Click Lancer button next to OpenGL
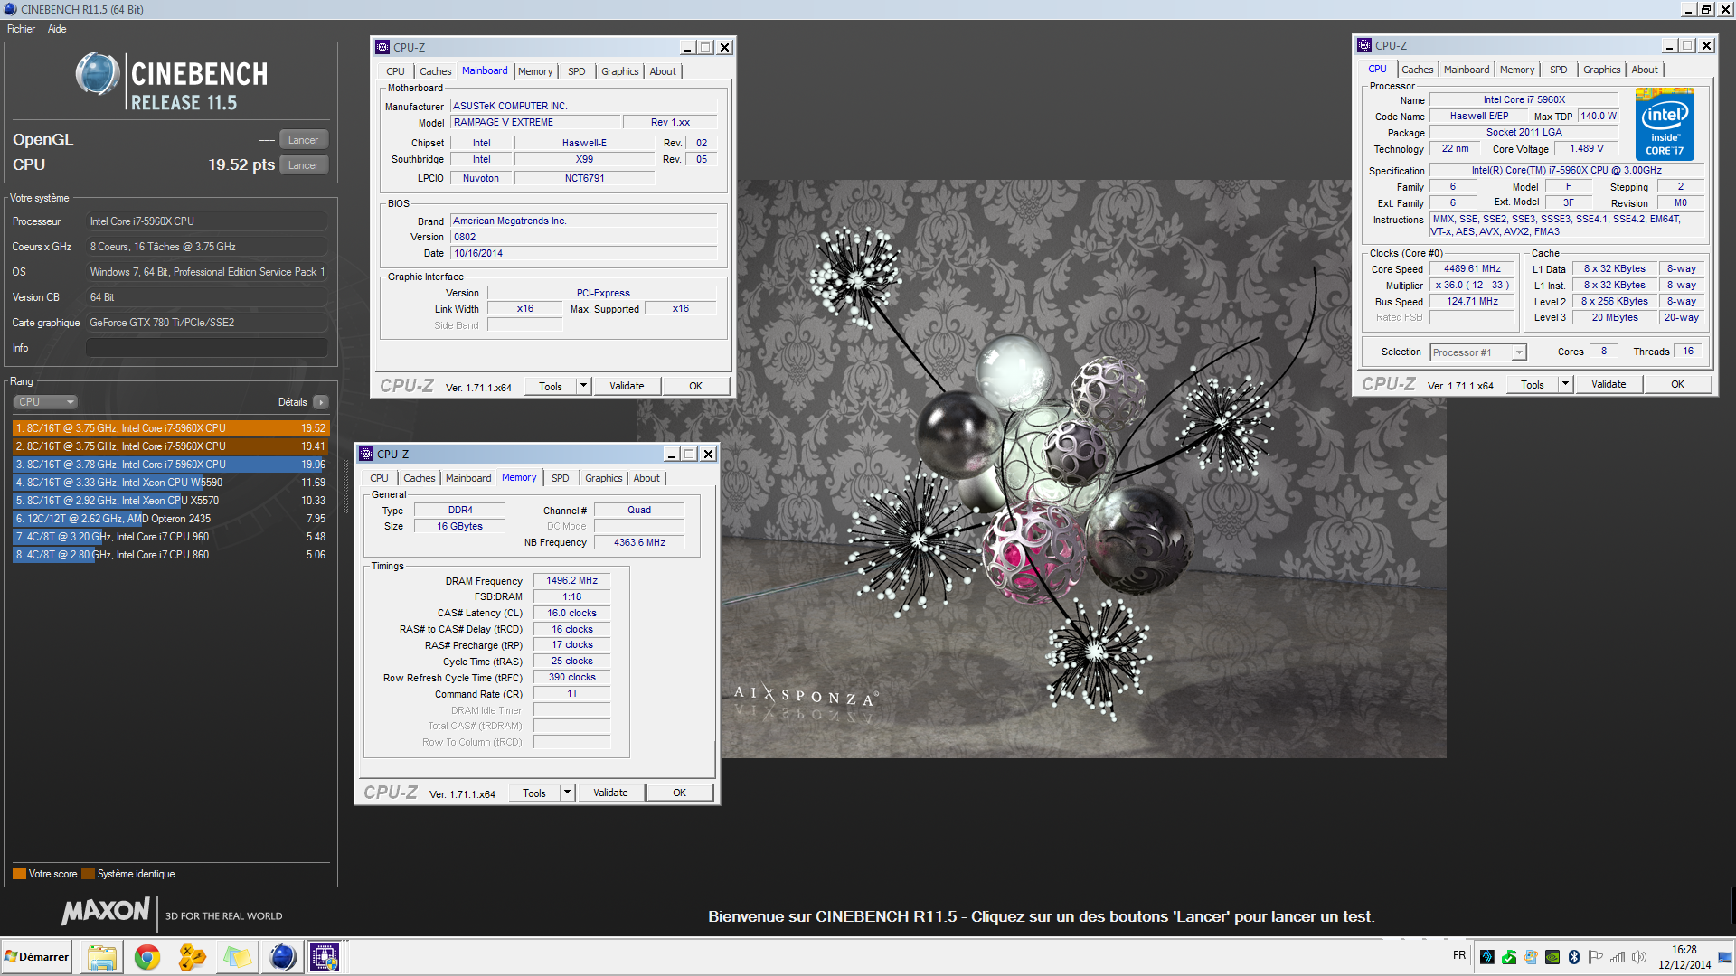The image size is (1736, 976). coord(303,140)
